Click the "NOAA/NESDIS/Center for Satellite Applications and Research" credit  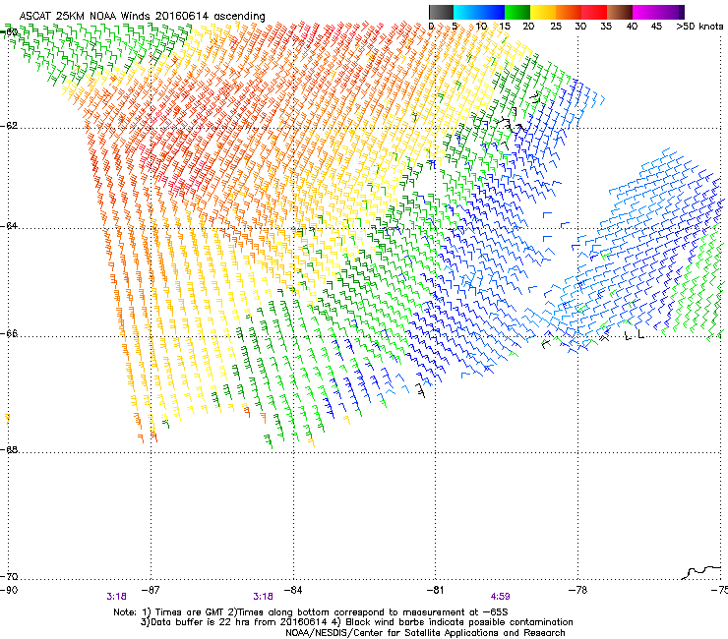425,633
